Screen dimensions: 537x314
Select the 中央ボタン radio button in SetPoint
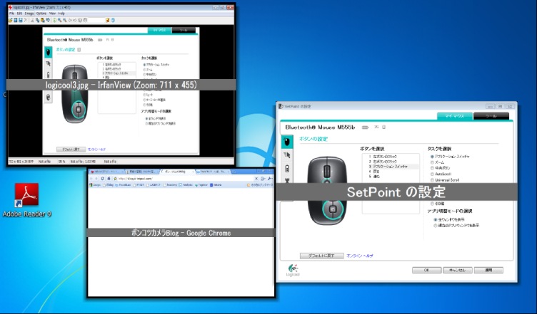point(432,168)
